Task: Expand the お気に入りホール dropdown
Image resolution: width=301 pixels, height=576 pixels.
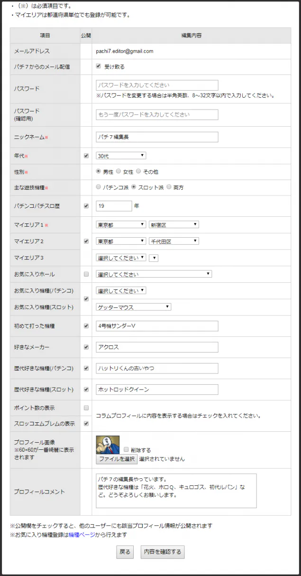Action: pos(154,274)
